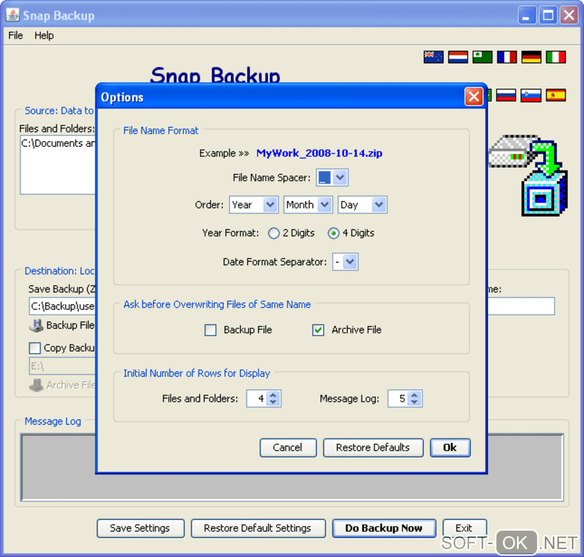Image resolution: width=584 pixels, height=557 pixels.
Task: Click the Cancel button in Options
Action: [x=288, y=448]
